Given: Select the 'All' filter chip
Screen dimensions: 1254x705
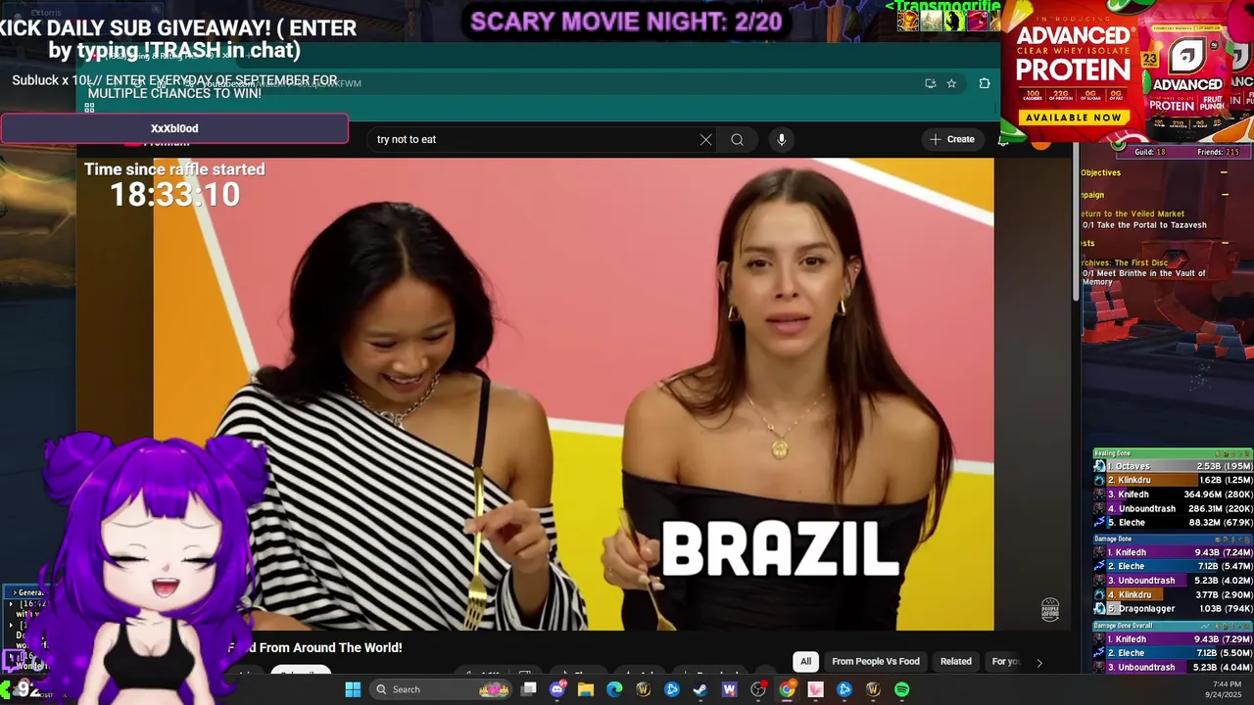Looking at the screenshot, I should pos(805,661).
